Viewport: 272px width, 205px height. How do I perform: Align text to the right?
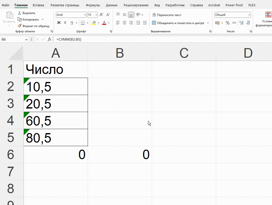(x=131, y=23)
